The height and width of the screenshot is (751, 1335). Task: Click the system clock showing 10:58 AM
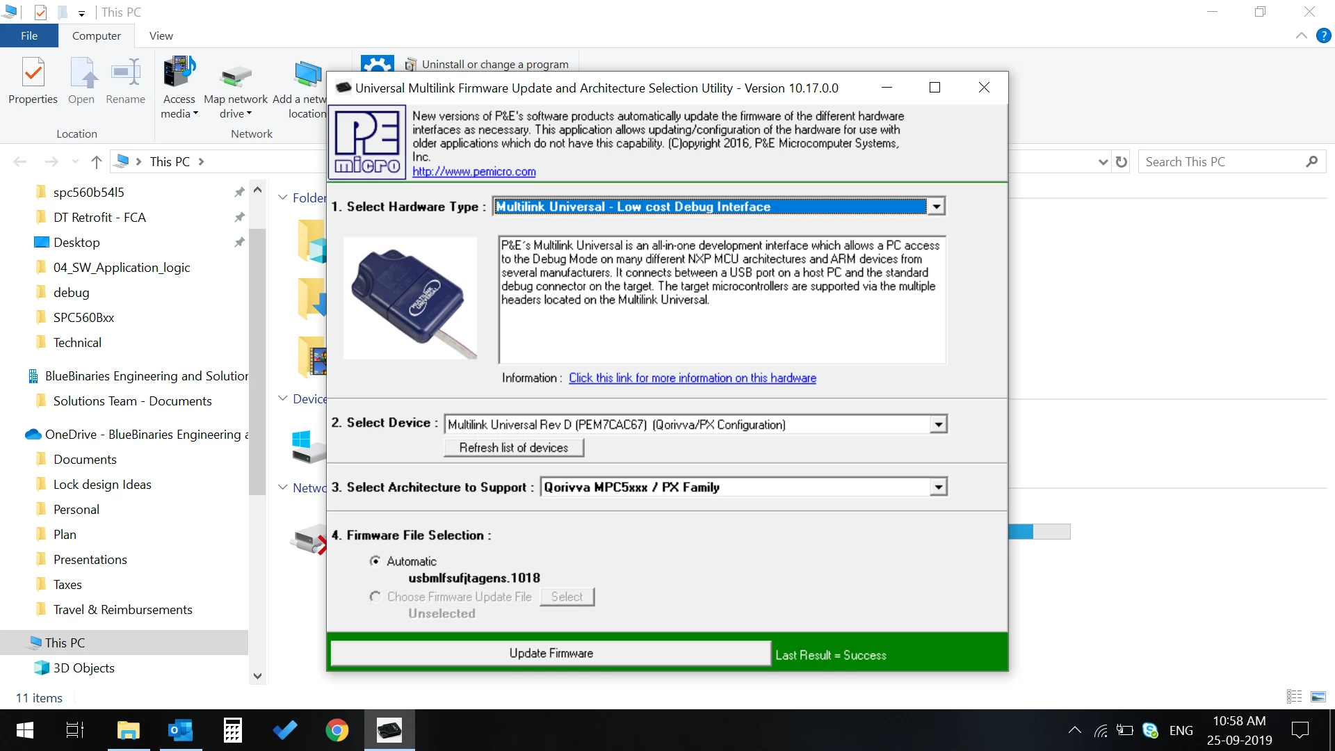[1239, 721]
